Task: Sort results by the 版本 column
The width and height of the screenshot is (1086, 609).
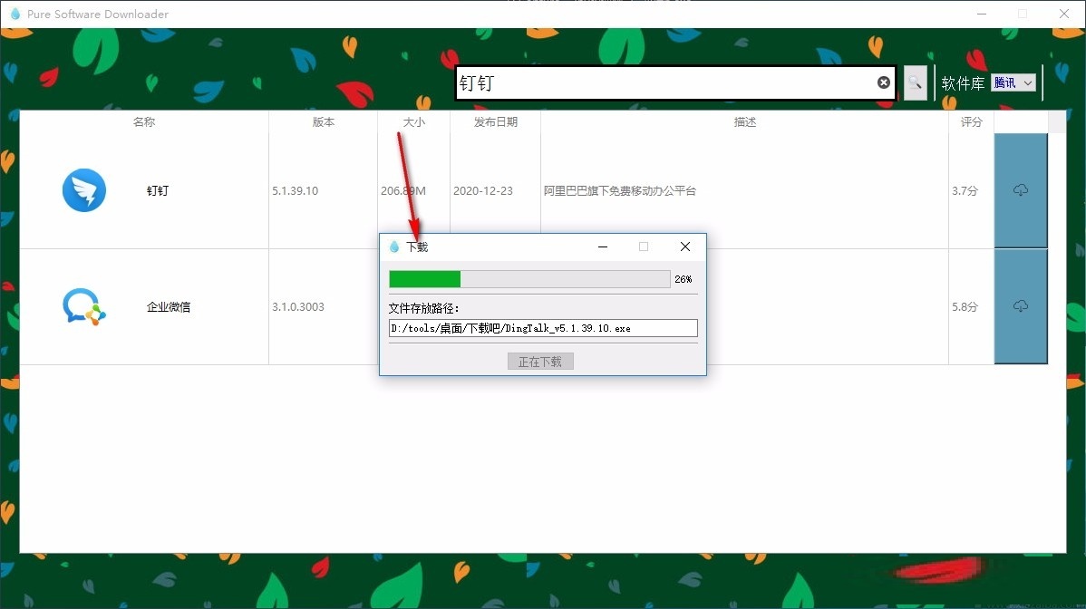Action: pos(323,121)
